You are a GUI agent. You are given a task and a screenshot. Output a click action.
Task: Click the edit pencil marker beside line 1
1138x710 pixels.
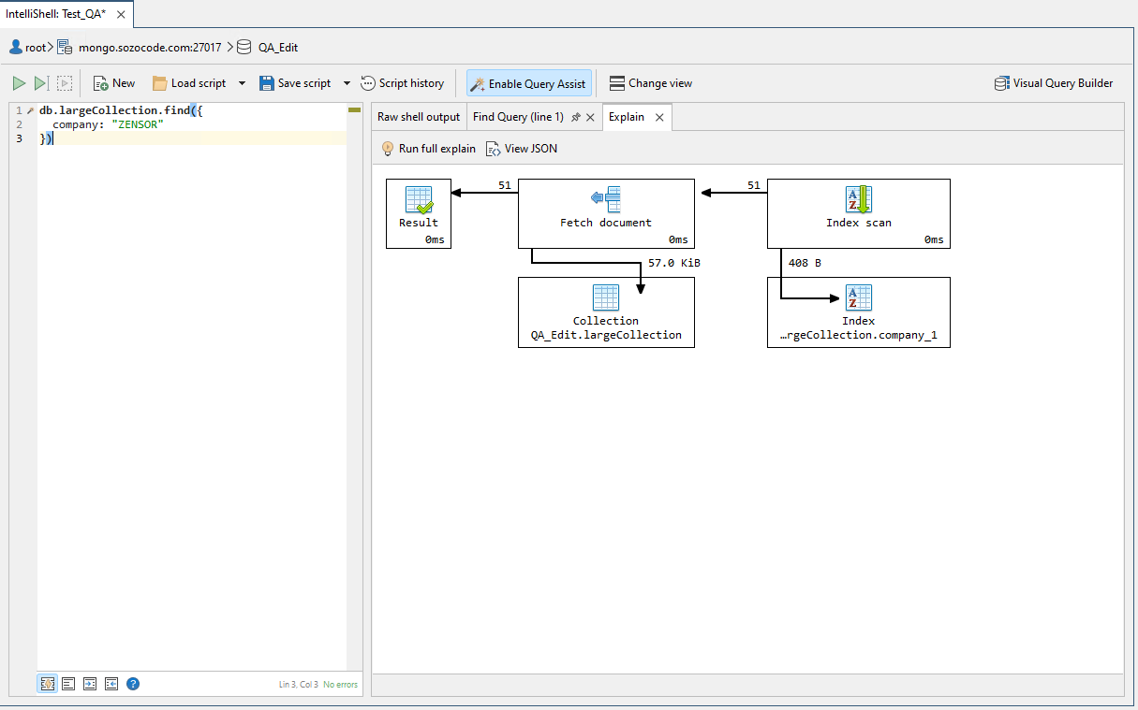(30, 110)
